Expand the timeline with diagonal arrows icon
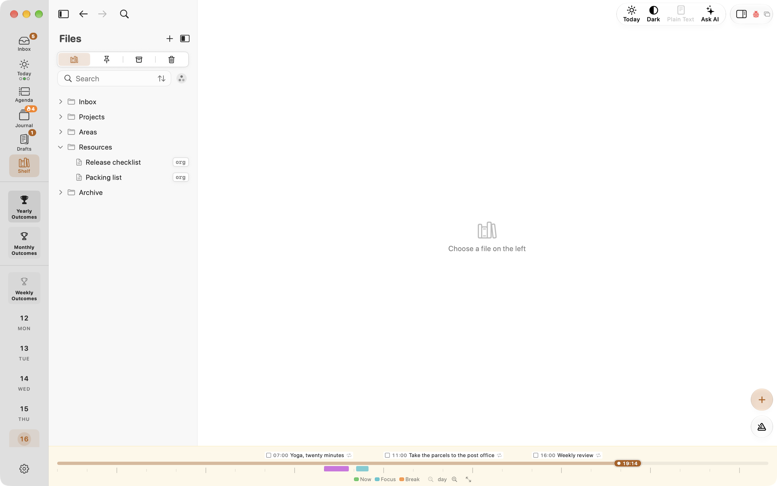The height and width of the screenshot is (486, 777). click(468, 479)
